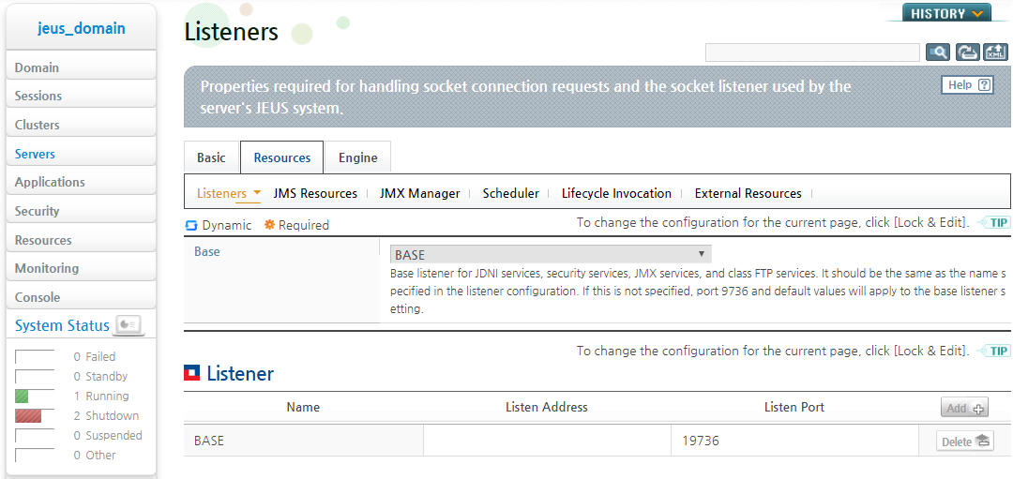The height and width of the screenshot is (479, 1013).
Task: Open JMX Manager sub-tab
Action: coord(420,193)
